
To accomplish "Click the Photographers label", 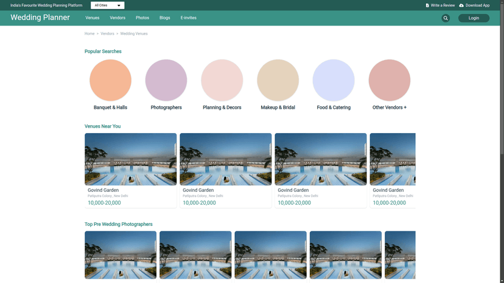I will click(166, 107).
